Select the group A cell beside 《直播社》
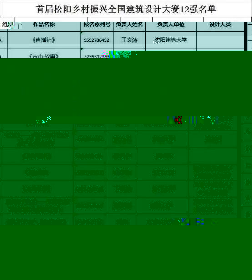The height and width of the screenshot is (280, 252). (x=4, y=40)
